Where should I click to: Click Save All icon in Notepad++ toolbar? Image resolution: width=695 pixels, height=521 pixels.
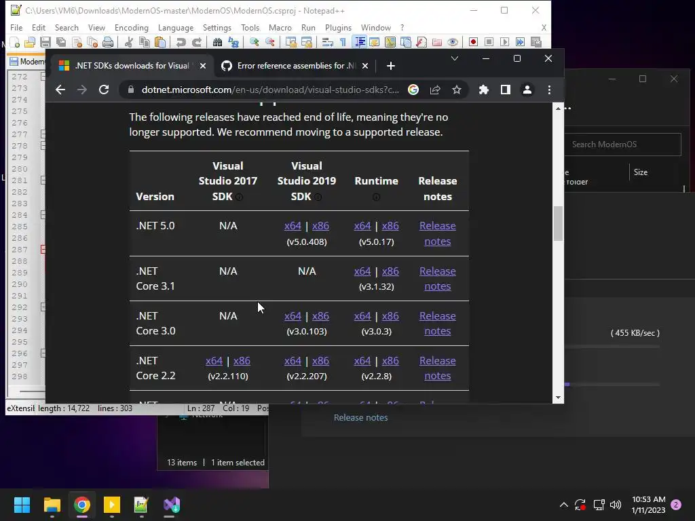pyautogui.click(x=60, y=42)
